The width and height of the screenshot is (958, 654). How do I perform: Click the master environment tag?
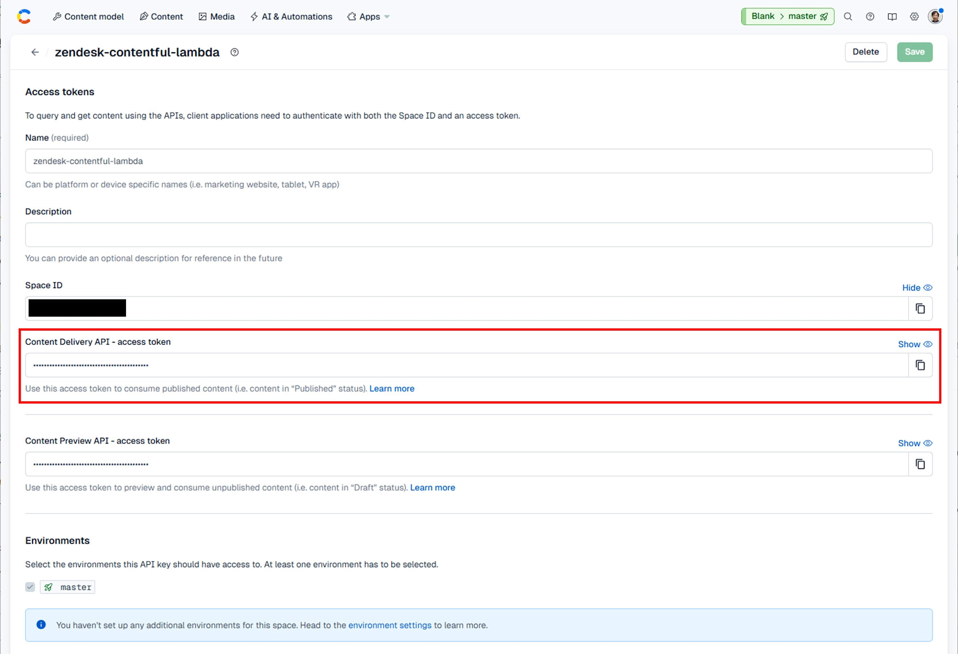[68, 587]
